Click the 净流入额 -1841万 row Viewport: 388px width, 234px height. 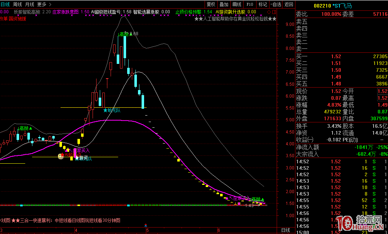(342, 148)
